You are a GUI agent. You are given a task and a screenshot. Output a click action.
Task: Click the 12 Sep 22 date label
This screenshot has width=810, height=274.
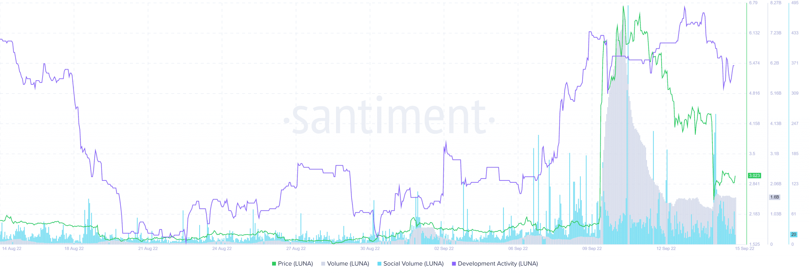666,248
